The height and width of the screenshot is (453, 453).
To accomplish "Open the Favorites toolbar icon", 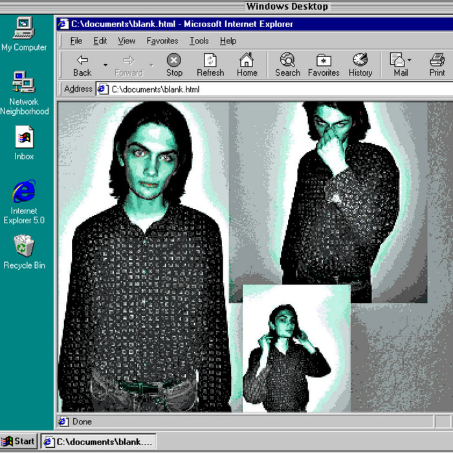I will tap(324, 60).
